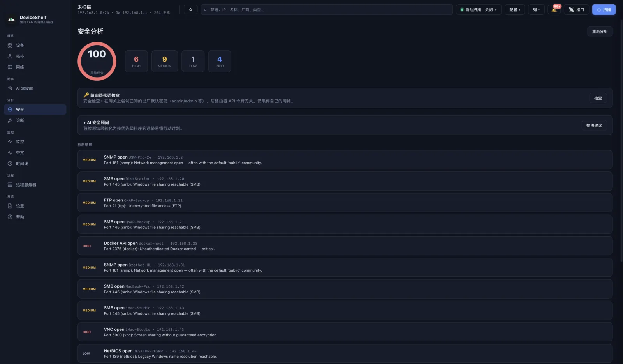
Task: Go to 帮助 in the sidebar
Action: pos(35,217)
